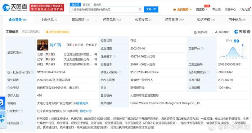Select the 查关系 search mode
The width and height of the screenshot is (252, 133).
[x=98, y=5]
